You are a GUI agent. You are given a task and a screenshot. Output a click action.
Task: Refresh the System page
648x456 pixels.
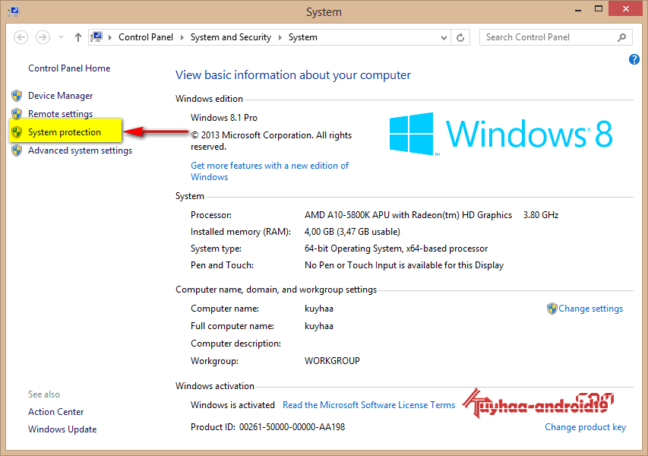(460, 38)
